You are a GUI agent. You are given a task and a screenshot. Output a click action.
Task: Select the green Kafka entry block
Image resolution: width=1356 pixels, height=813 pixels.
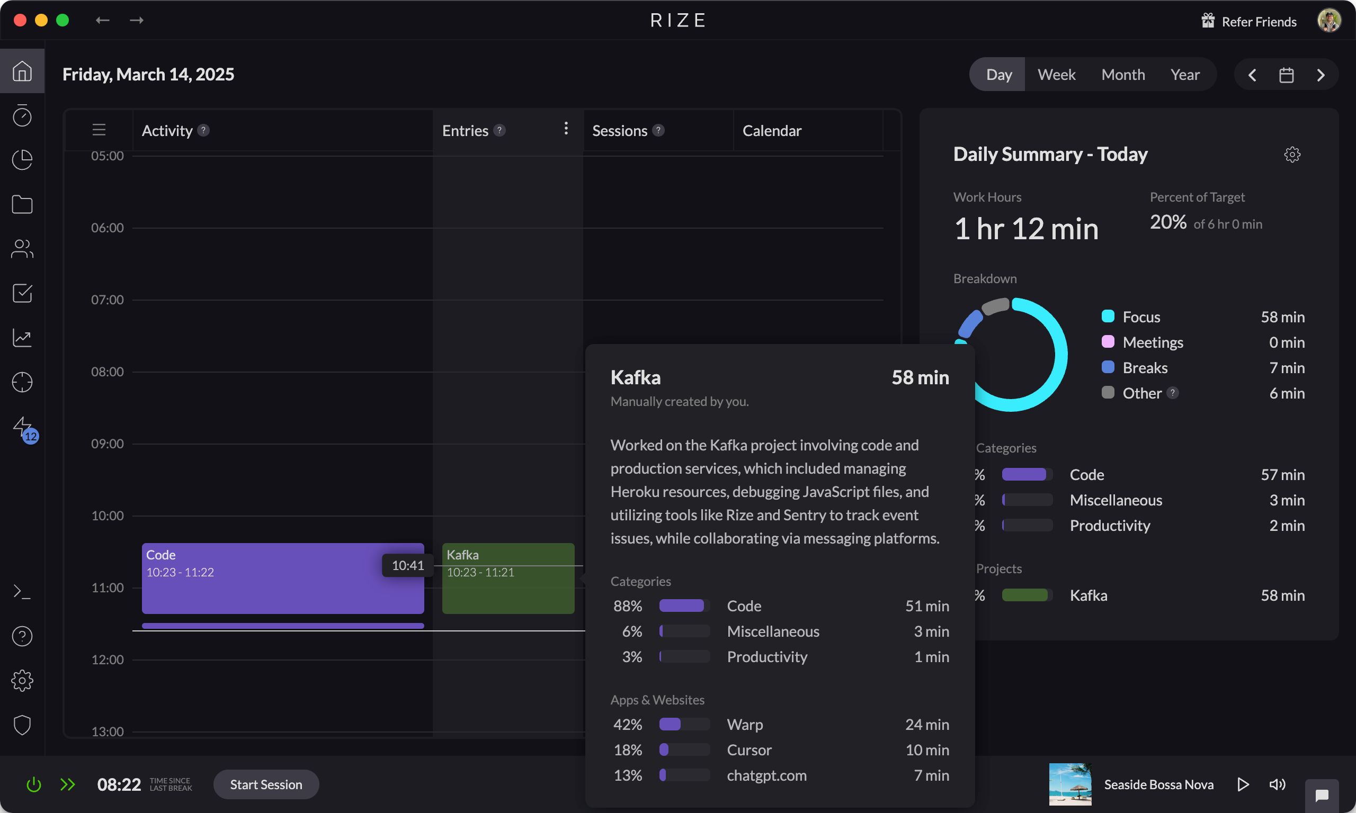[x=508, y=578]
